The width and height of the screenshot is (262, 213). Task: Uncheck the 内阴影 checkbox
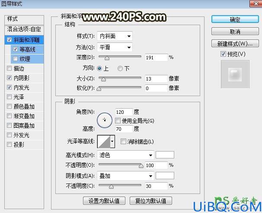[9, 78]
